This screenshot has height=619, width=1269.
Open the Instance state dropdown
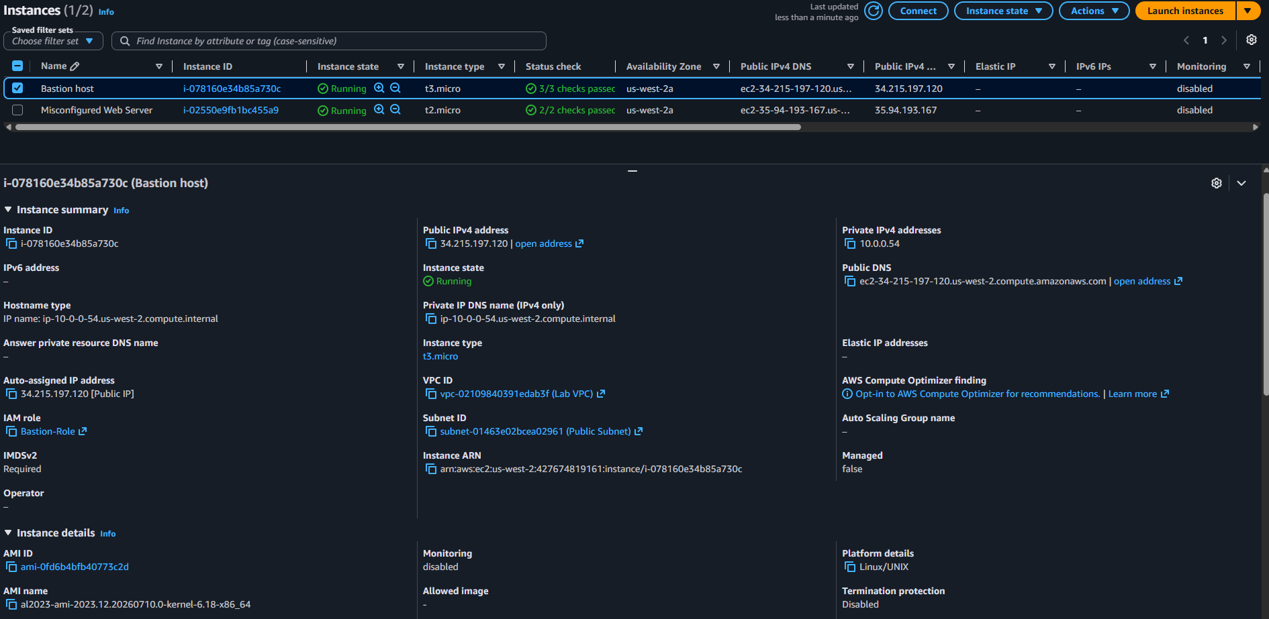click(x=1003, y=11)
